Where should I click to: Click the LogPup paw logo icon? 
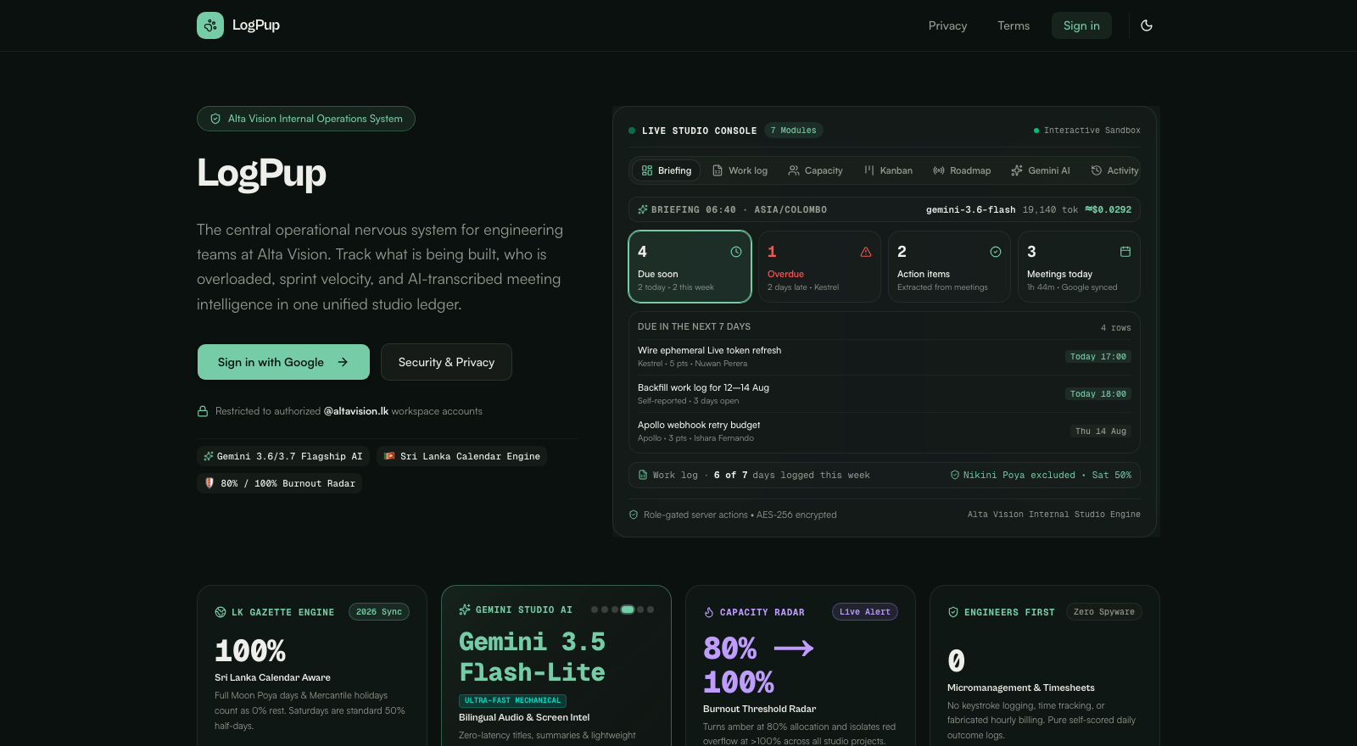pyautogui.click(x=210, y=25)
